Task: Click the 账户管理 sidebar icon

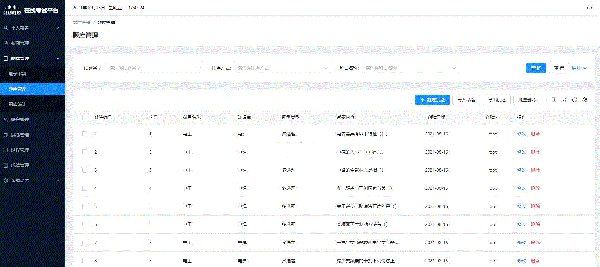Action: [6, 120]
